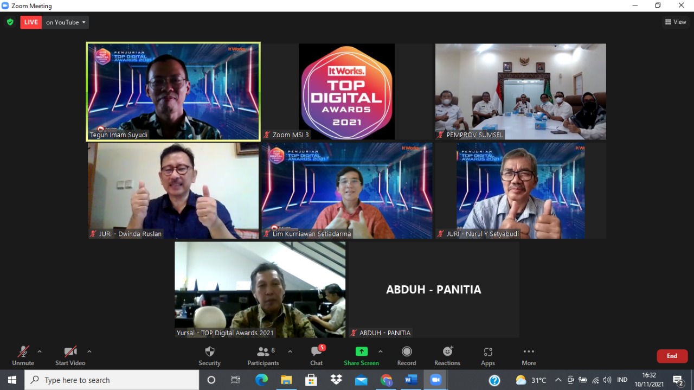Open the Security shield icon
The image size is (694, 390).
coord(209,351)
